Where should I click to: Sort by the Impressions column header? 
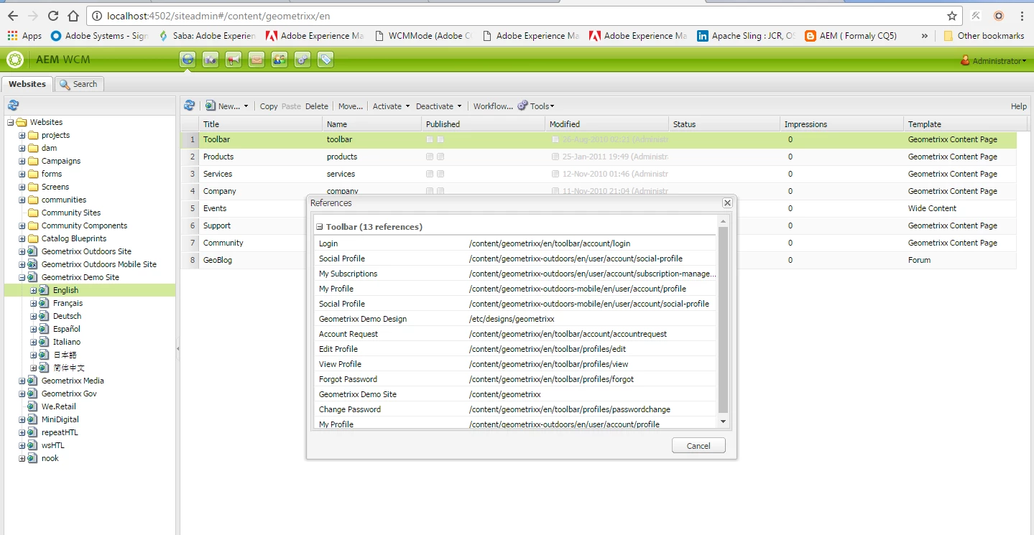pyautogui.click(x=841, y=124)
